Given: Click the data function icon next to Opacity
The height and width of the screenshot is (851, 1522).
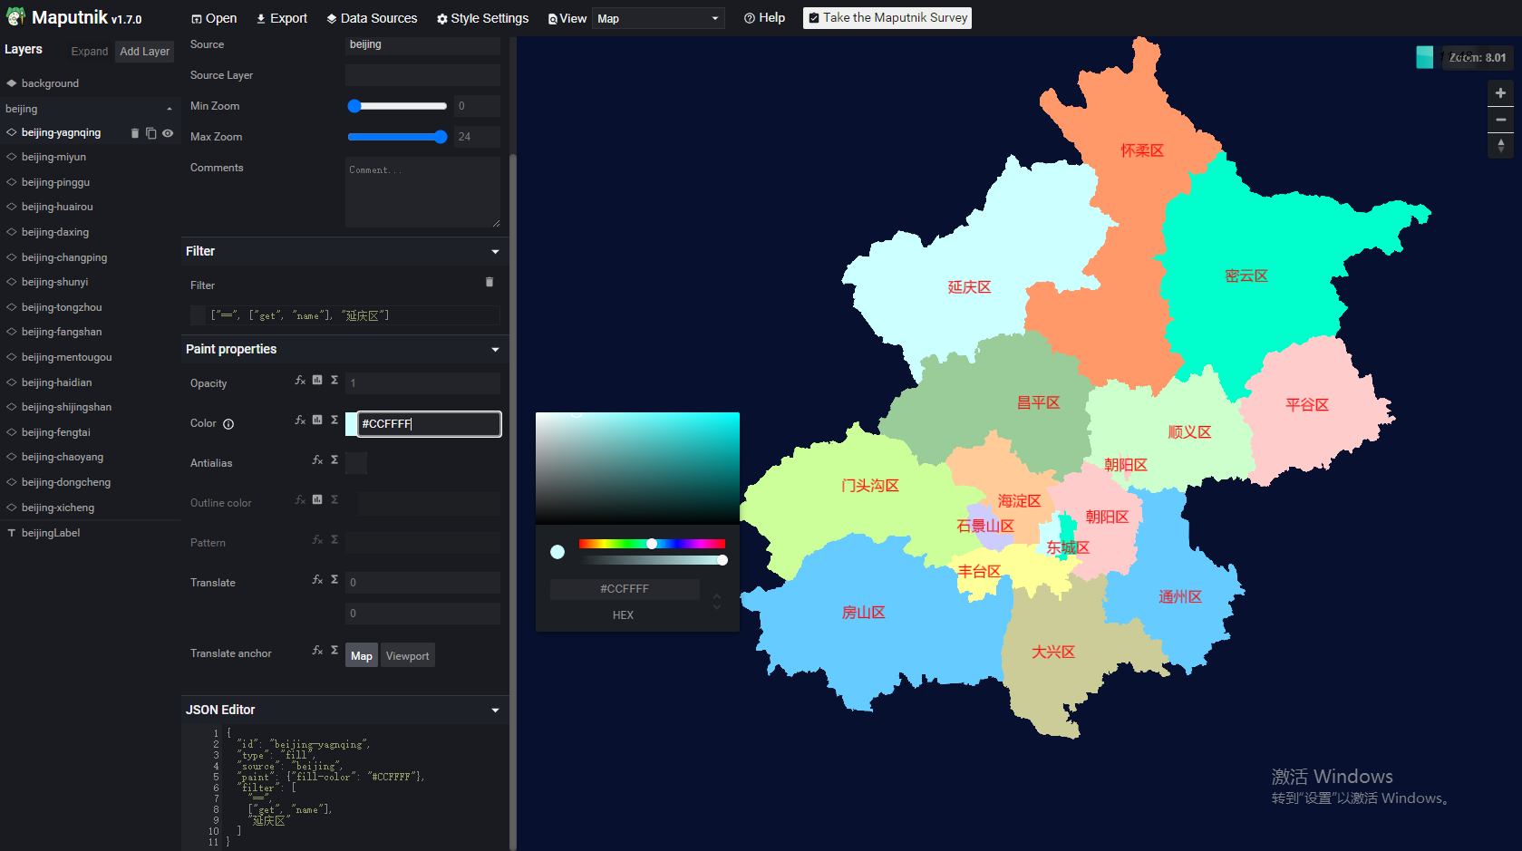Looking at the screenshot, I should (x=316, y=380).
